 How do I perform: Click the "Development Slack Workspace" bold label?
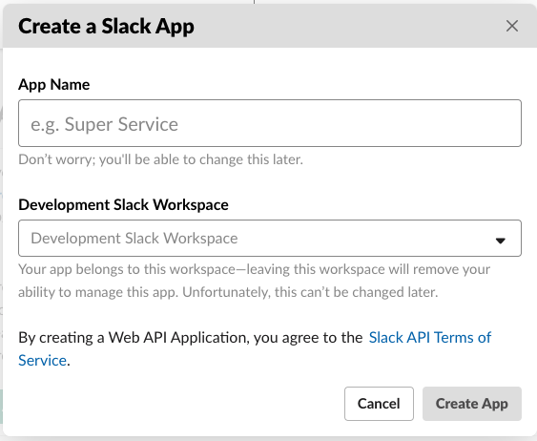(123, 205)
